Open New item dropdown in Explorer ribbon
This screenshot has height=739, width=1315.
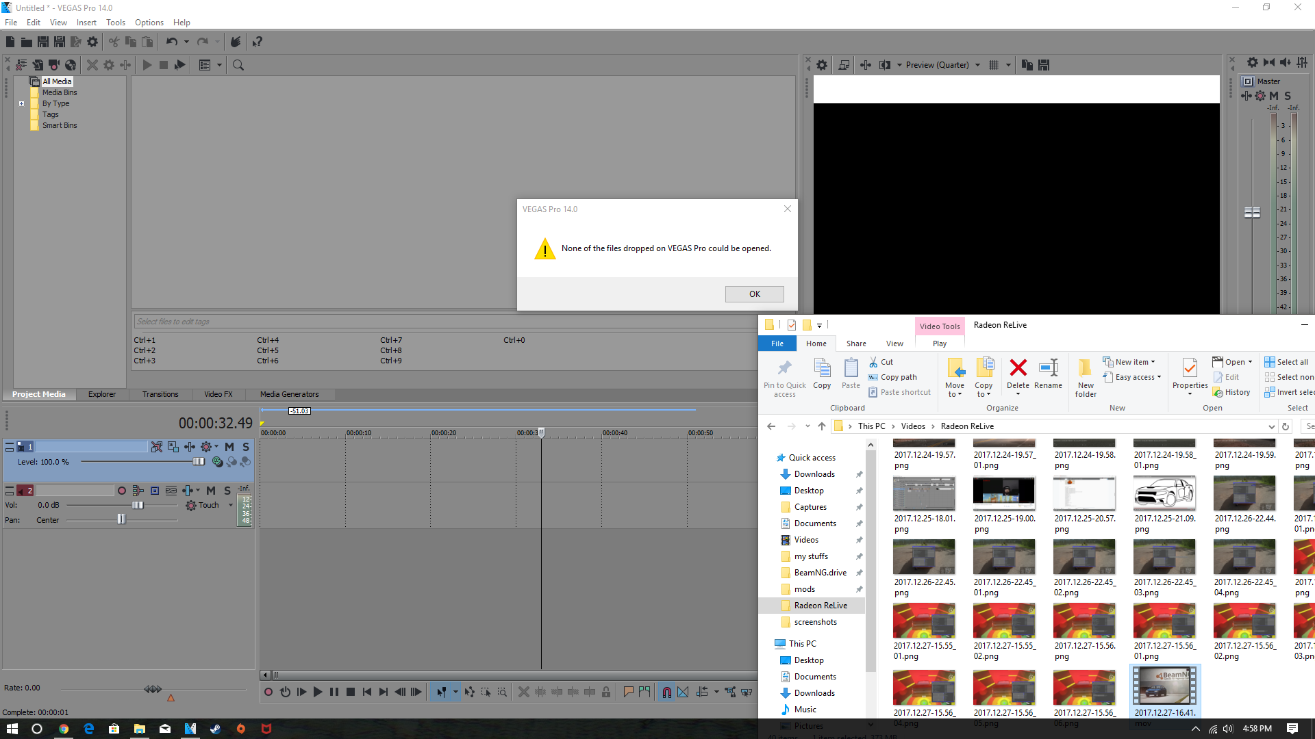(1129, 362)
